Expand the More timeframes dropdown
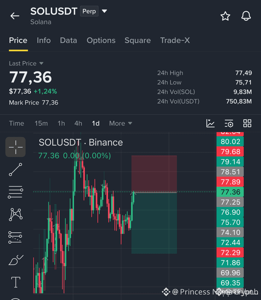The image size is (261, 300). click(120, 124)
